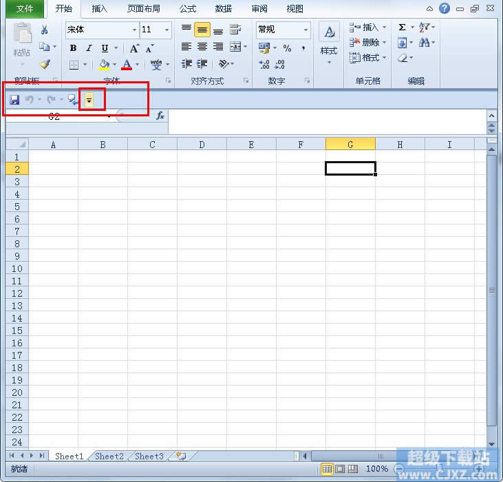Apply percent style format
This screenshot has height=482, width=503.
point(287,48)
